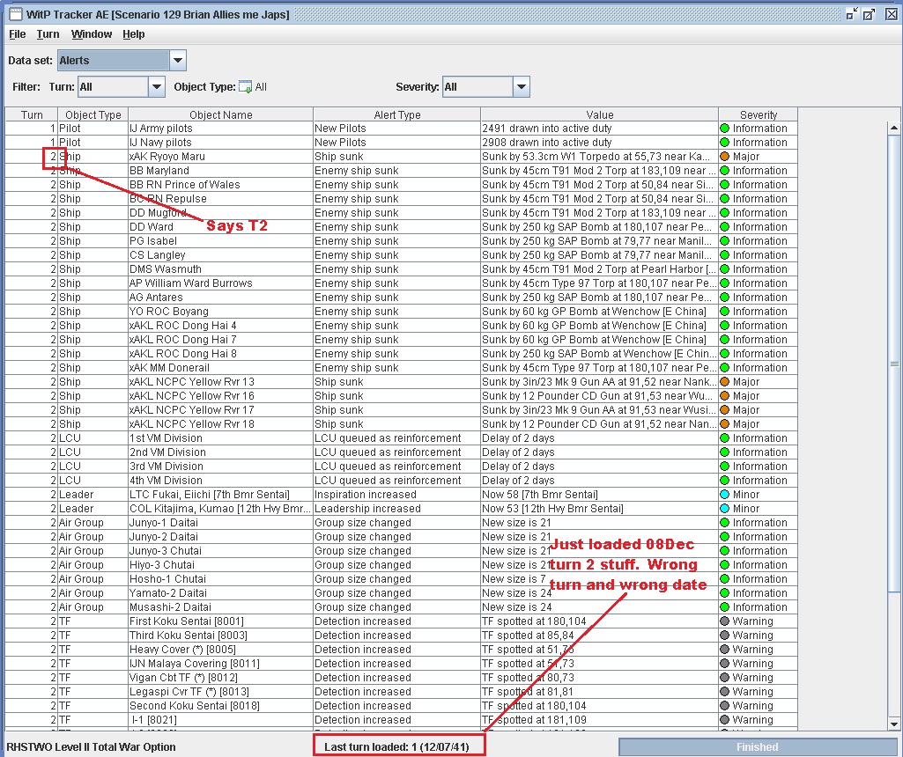Click the Last turn loaded status text
Image resolution: width=903 pixels, height=757 pixels.
pos(396,746)
